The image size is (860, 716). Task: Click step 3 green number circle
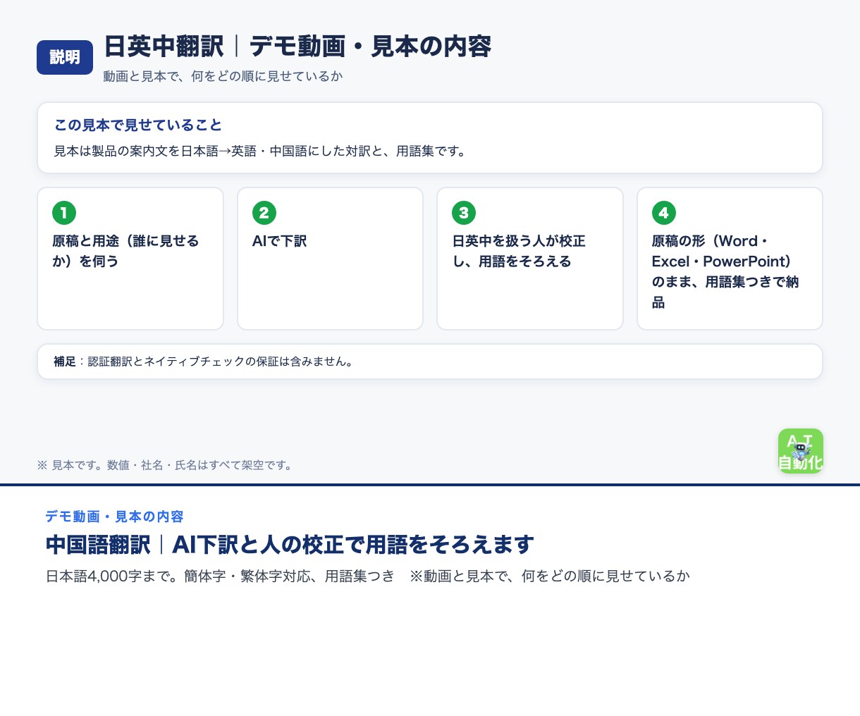[464, 213]
